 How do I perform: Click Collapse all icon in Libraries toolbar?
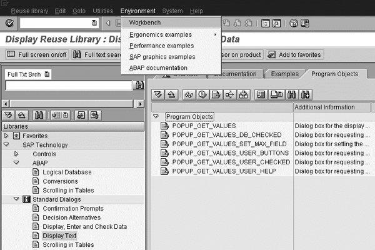[x=21, y=114]
